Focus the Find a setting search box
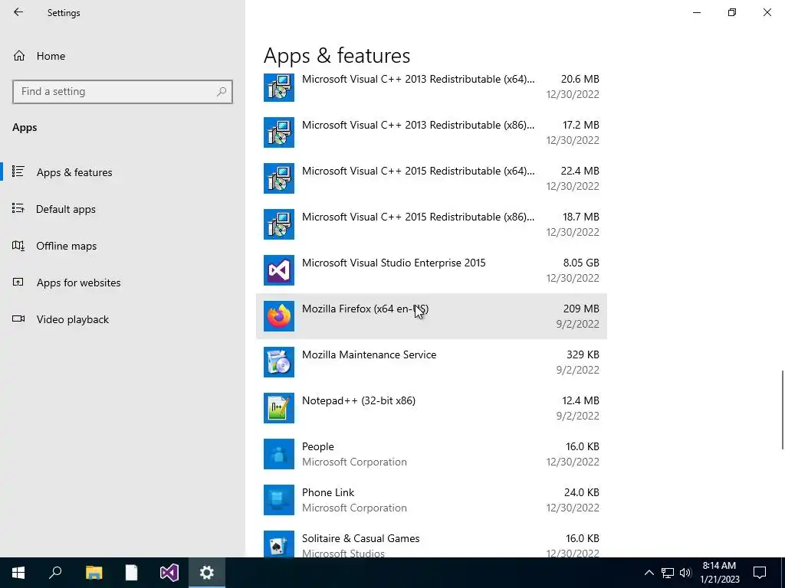Screen dimensions: 785x588 pos(122,92)
